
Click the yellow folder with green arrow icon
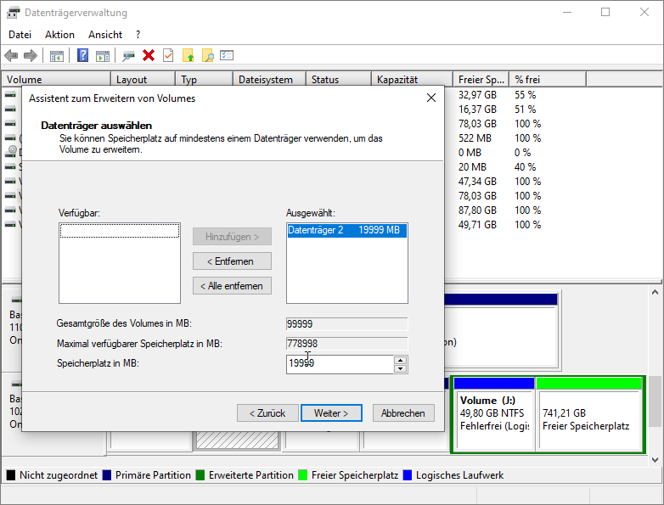(189, 56)
